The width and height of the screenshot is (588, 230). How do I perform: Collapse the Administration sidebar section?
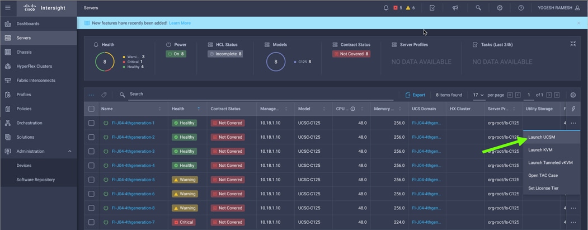click(x=70, y=151)
